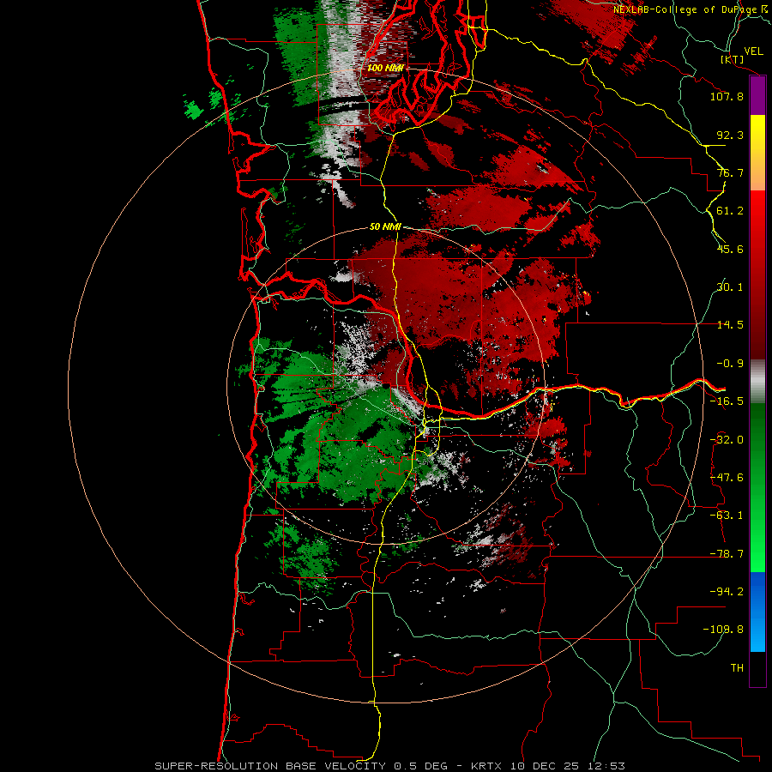Select the -63.1 scale value

coord(727,516)
